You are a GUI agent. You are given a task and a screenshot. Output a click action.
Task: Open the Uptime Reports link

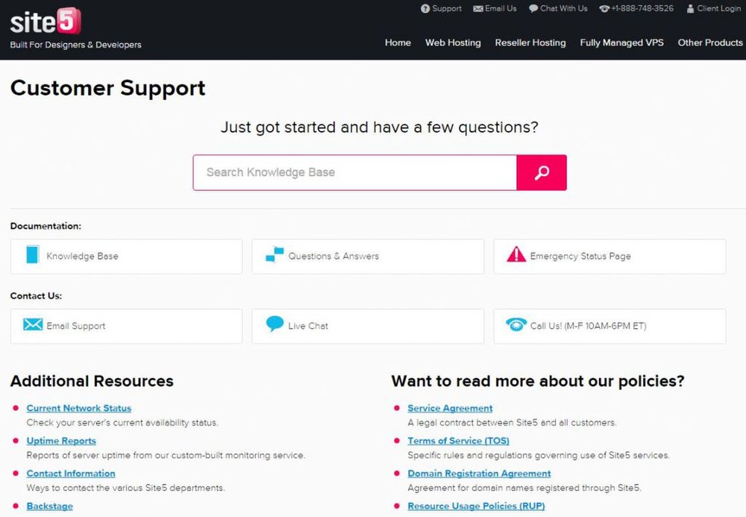pos(61,441)
